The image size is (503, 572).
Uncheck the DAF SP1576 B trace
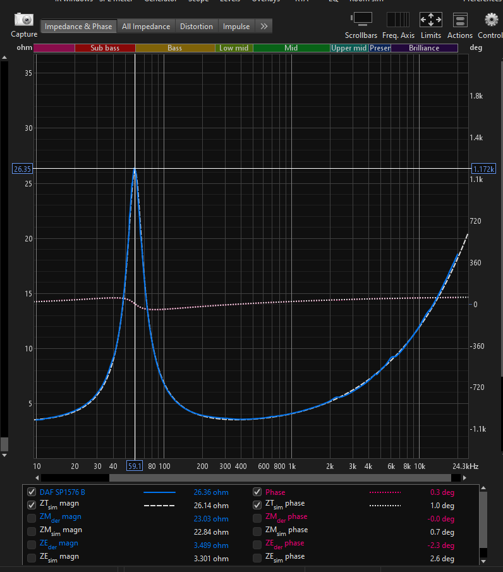click(x=32, y=492)
